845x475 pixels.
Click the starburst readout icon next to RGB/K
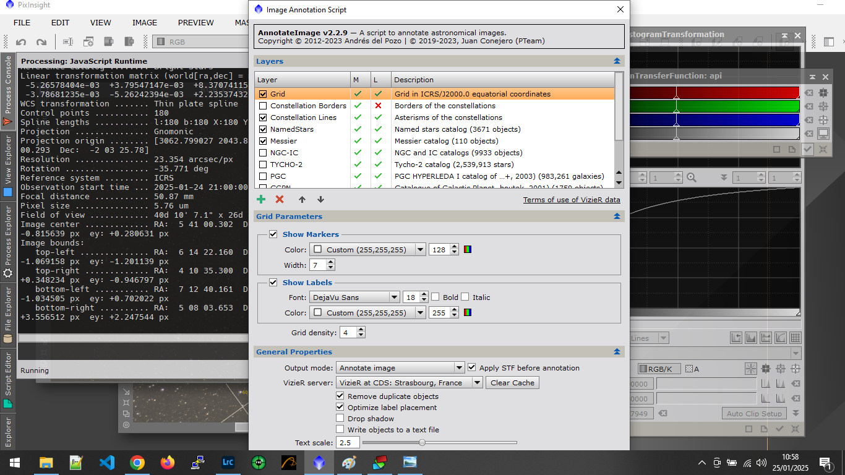tap(750, 369)
